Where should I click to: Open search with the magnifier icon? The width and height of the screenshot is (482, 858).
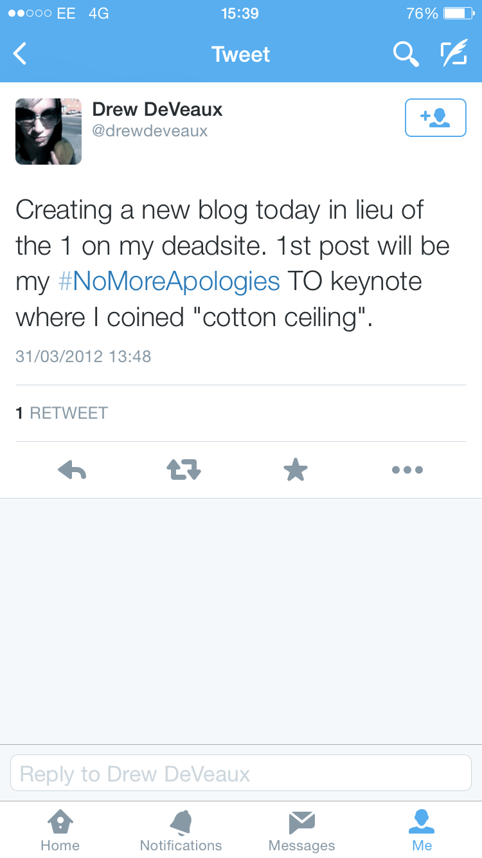click(x=406, y=55)
